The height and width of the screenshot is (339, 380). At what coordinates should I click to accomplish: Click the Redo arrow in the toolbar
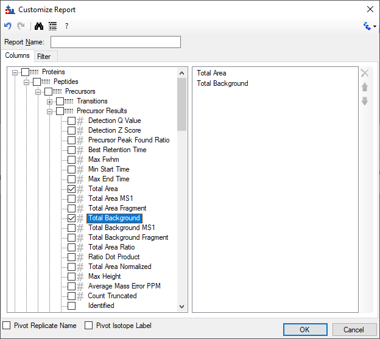click(x=21, y=26)
